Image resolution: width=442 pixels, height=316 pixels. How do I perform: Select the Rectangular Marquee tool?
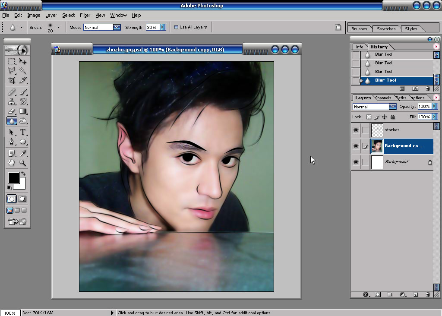point(12,61)
